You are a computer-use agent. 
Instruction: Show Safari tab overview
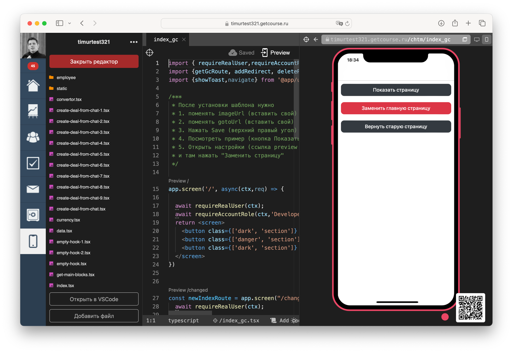pyautogui.click(x=482, y=23)
